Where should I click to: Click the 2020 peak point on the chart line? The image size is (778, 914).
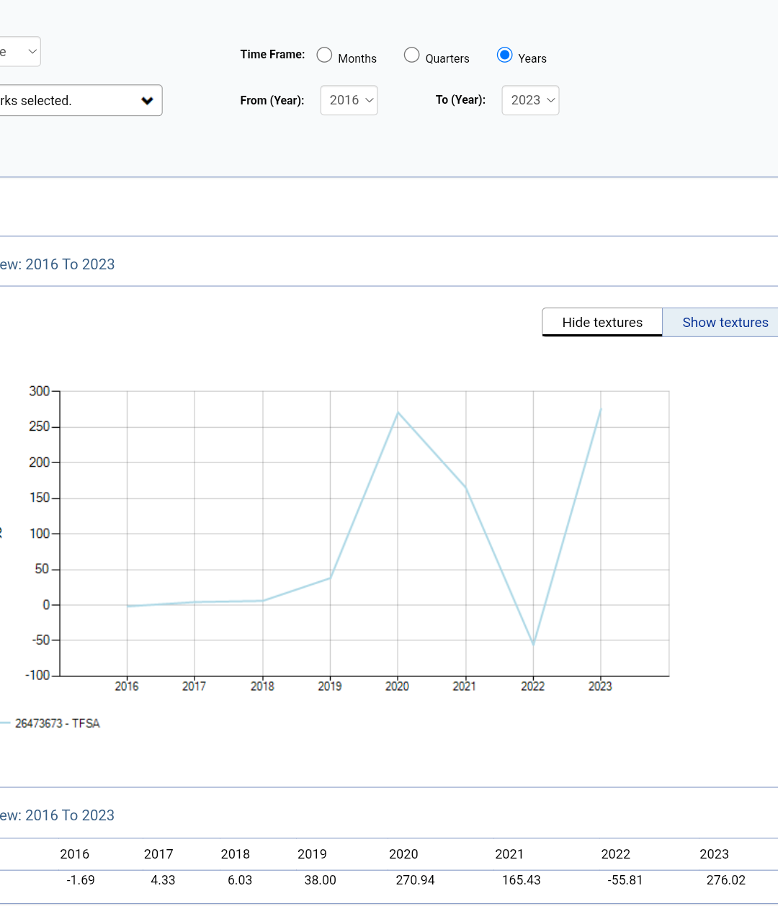(x=398, y=413)
